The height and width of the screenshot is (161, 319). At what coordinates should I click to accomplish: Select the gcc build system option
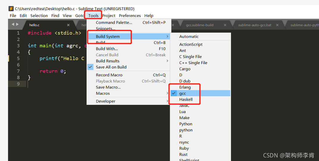coord(183,93)
